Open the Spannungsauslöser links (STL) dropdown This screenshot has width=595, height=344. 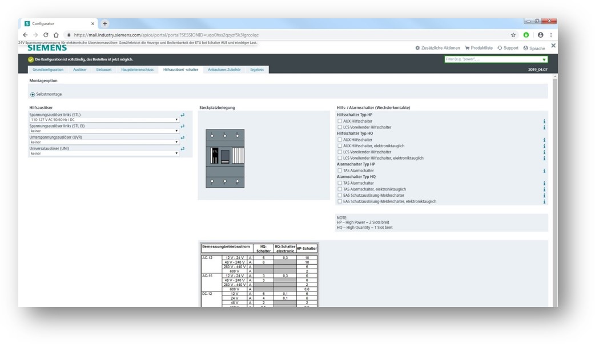(x=104, y=120)
